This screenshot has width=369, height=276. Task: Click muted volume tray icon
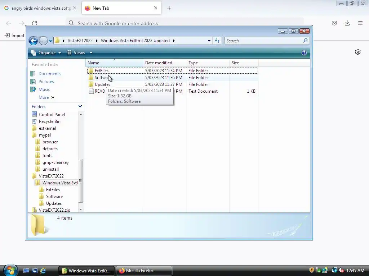tap(341, 270)
